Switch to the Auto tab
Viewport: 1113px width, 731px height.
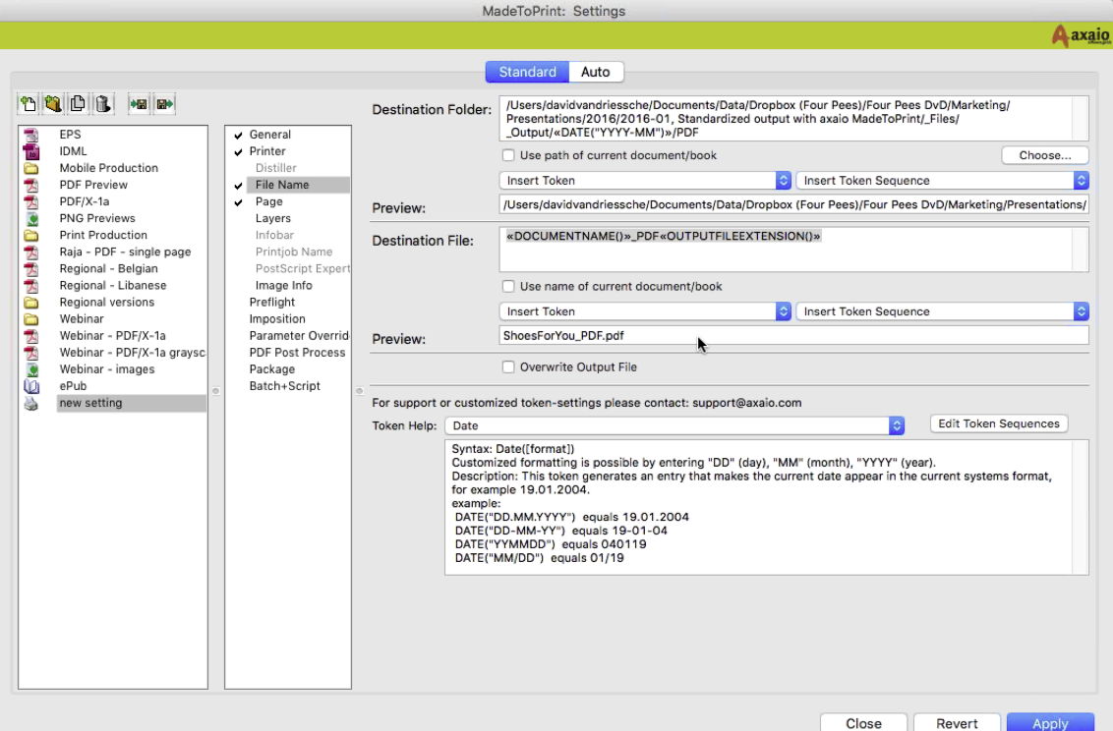[596, 72]
